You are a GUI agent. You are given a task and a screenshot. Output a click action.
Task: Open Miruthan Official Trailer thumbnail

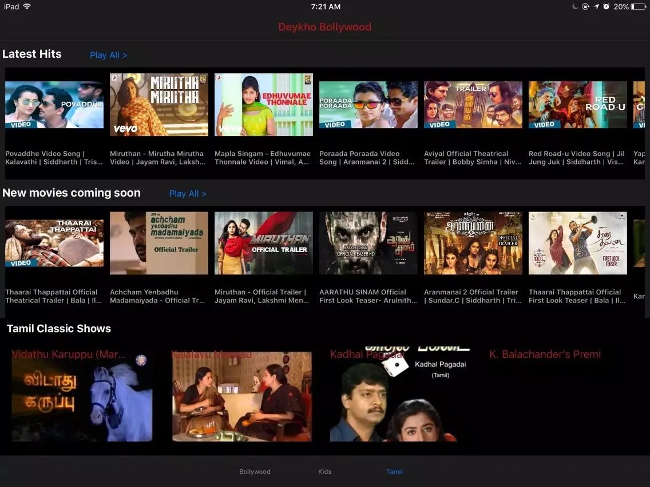(x=264, y=243)
